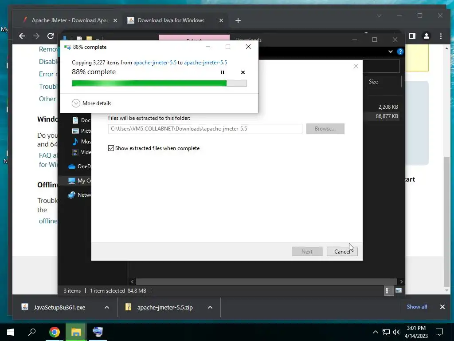Viewport: 454px width, 341px height.
Task: Select OneDrive in navigation pane
Action: (x=79, y=167)
